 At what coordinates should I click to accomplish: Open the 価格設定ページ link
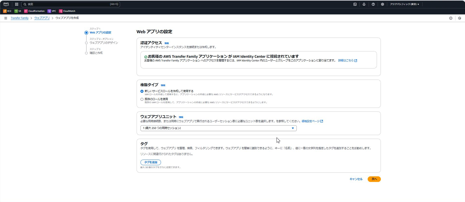point(312,121)
